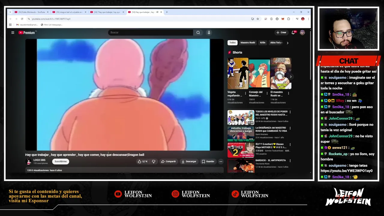The width and height of the screenshot is (384, 216).
Task: Select the Todos filter chip
Action: [x=232, y=43]
